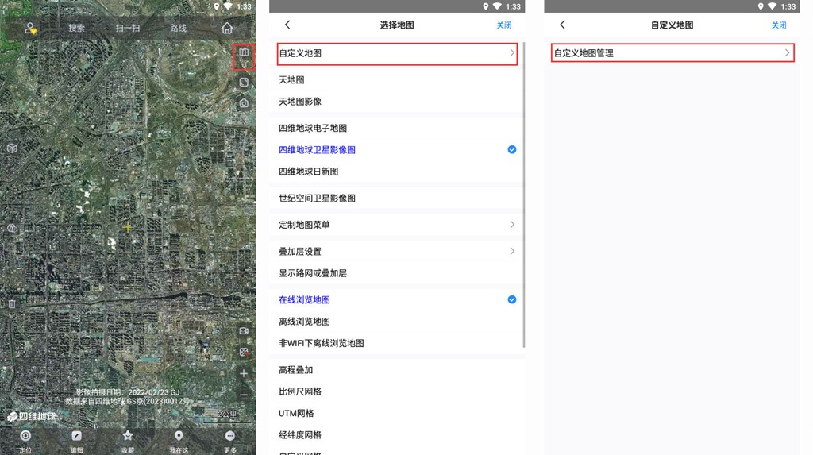Open the 收藏 favorites star
The height and width of the screenshot is (455, 813).
click(x=127, y=437)
